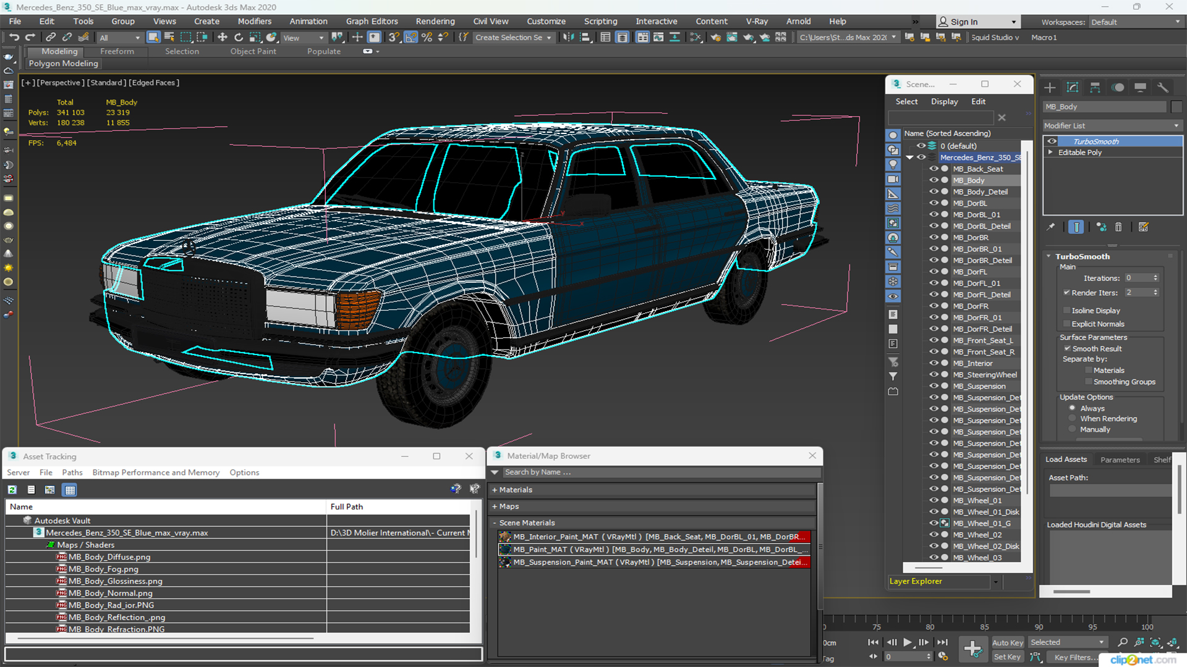
Task: Click the Undo arrow in the main toolbar
Action: click(x=14, y=38)
